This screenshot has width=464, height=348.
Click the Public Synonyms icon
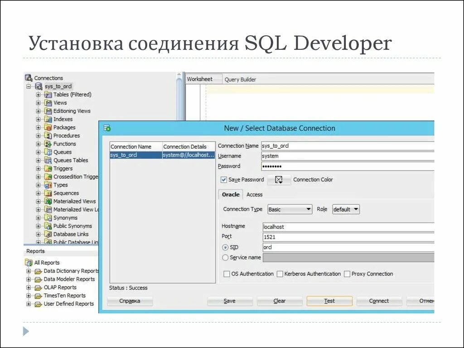pyautogui.click(x=48, y=226)
